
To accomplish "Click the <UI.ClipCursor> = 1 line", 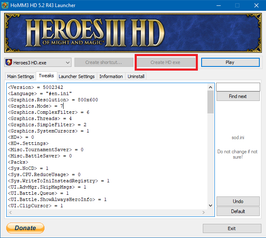I will click(x=35, y=206).
